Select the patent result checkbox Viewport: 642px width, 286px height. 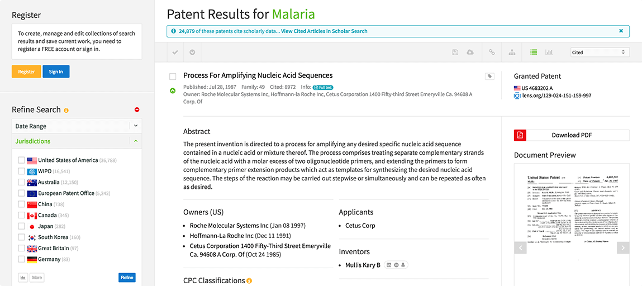[173, 77]
